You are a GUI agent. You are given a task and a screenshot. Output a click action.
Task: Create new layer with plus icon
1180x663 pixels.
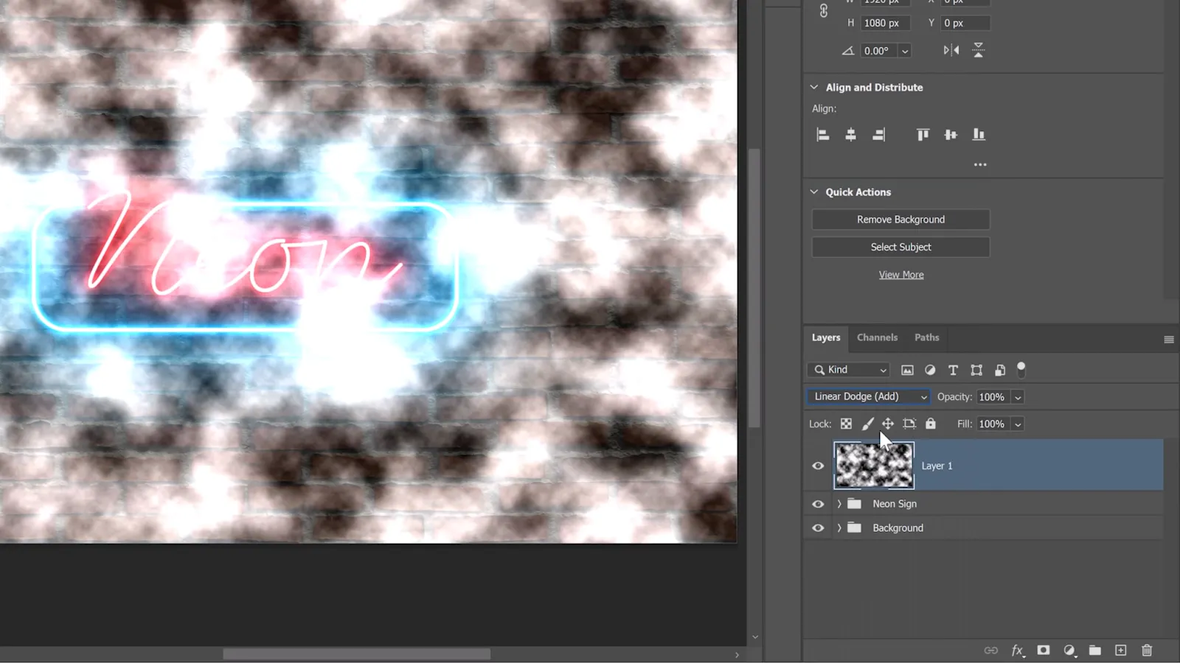(1121, 650)
